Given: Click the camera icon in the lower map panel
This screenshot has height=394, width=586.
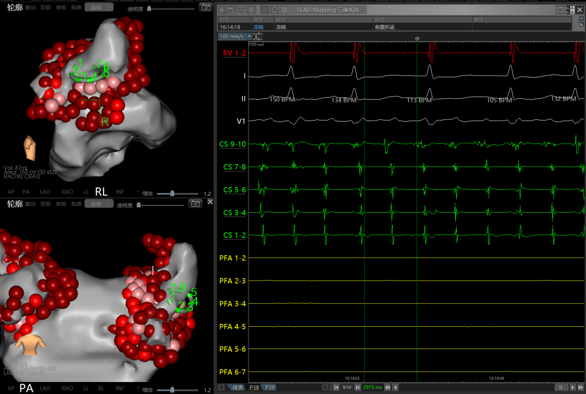Looking at the screenshot, I should [195, 204].
